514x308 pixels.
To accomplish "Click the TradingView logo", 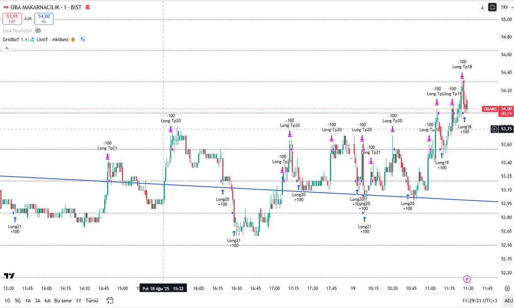I will [9, 275].
